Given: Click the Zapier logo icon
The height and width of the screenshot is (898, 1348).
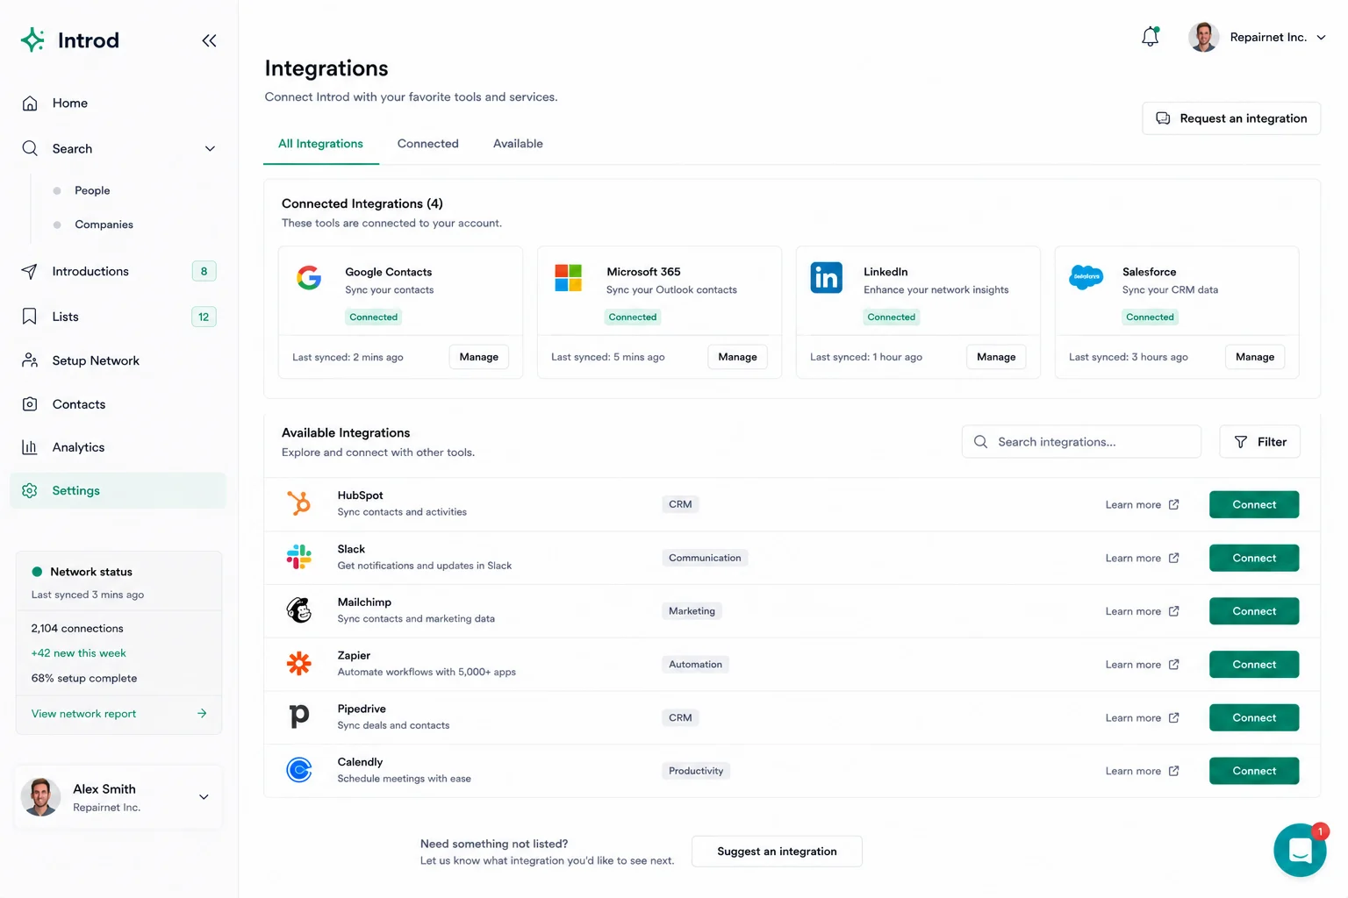Looking at the screenshot, I should 299,664.
